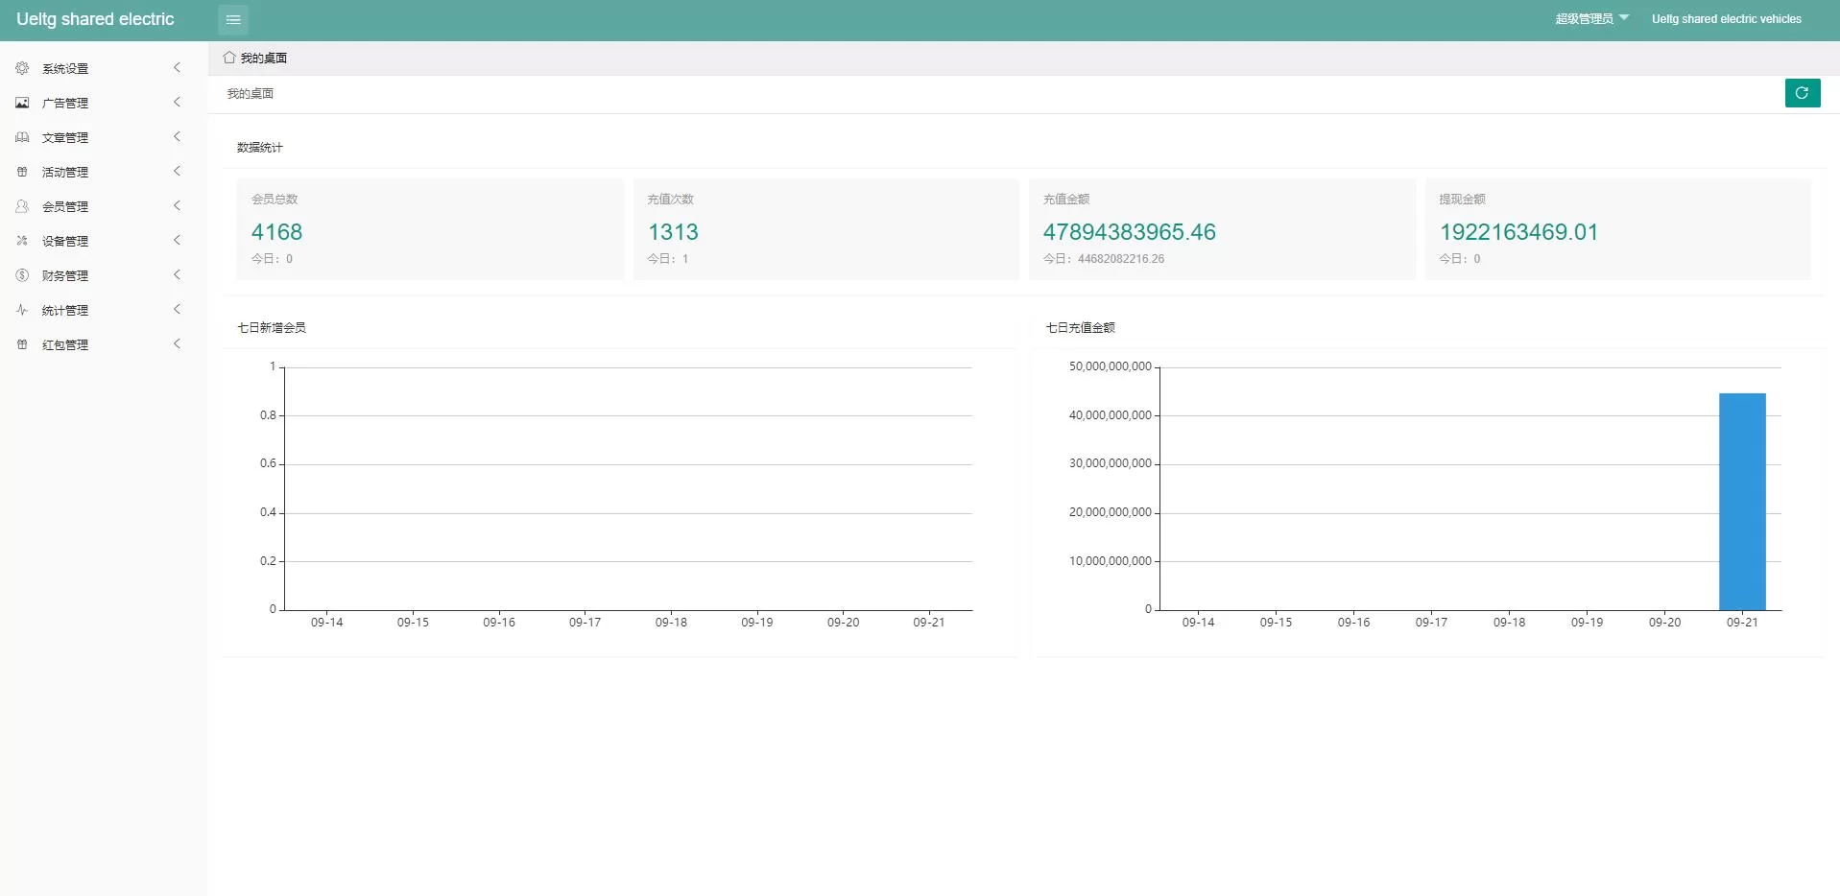Expand the 系统设置 menu chevron

177,68
